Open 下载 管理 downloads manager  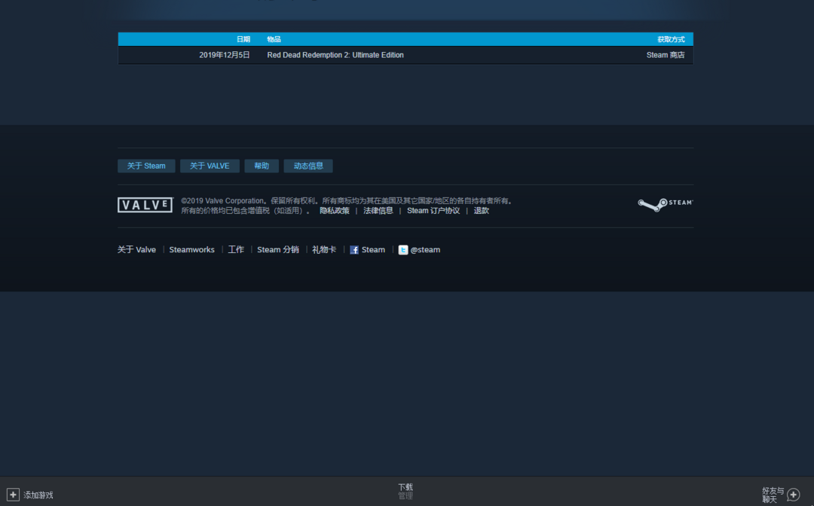[405, 492]
